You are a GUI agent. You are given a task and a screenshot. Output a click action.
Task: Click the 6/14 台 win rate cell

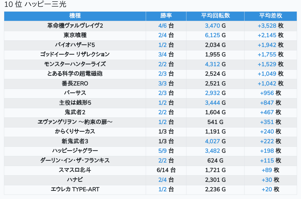166,170
